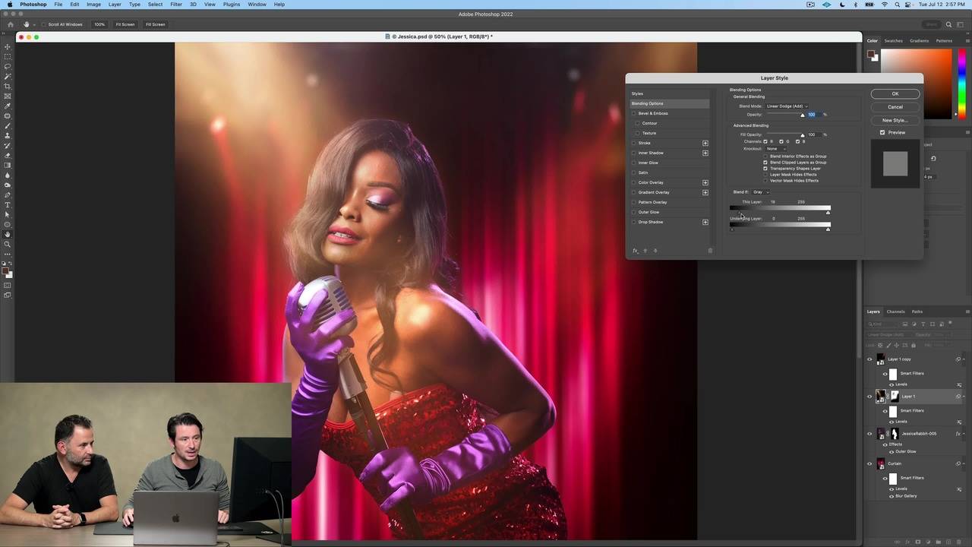Select the Gradient tool
The width and height of the screenshot is (972, 547).
[x=8, y=166]
